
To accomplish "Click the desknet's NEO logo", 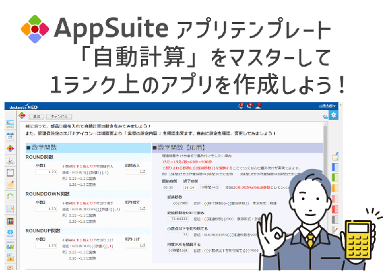I will point(23,107).
